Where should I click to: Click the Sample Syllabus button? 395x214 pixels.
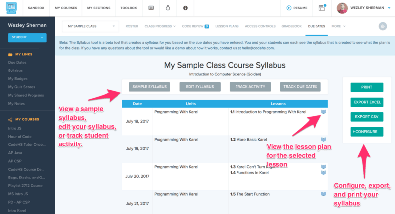(x=150, y=87)
